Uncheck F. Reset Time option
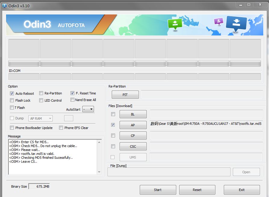The image size is (269, 197). tap(72, 93)
